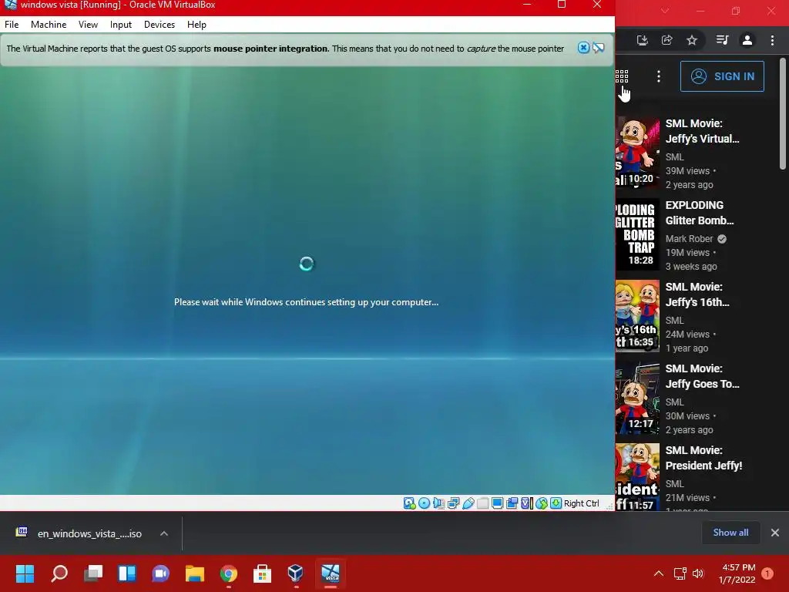Open the View menu in VirtualBox
789x592 pixels.
point(88,25)
